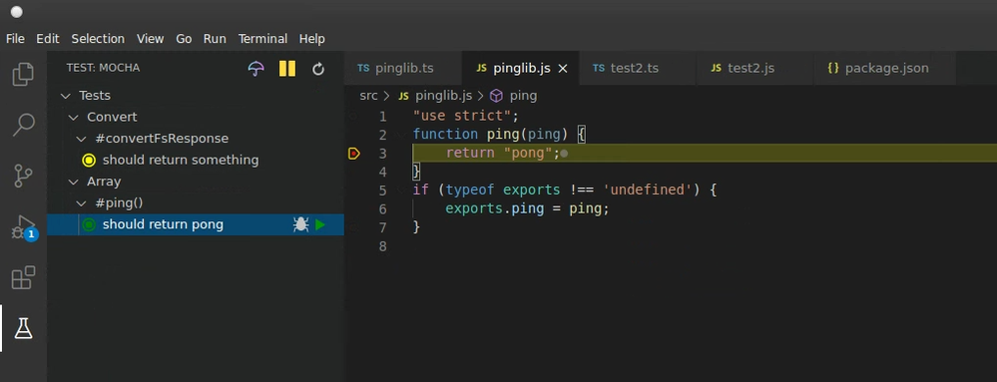This screenshot has height=382, width=997.
Task: Open Run and Debug view with badge
Action: click(24, 227)
